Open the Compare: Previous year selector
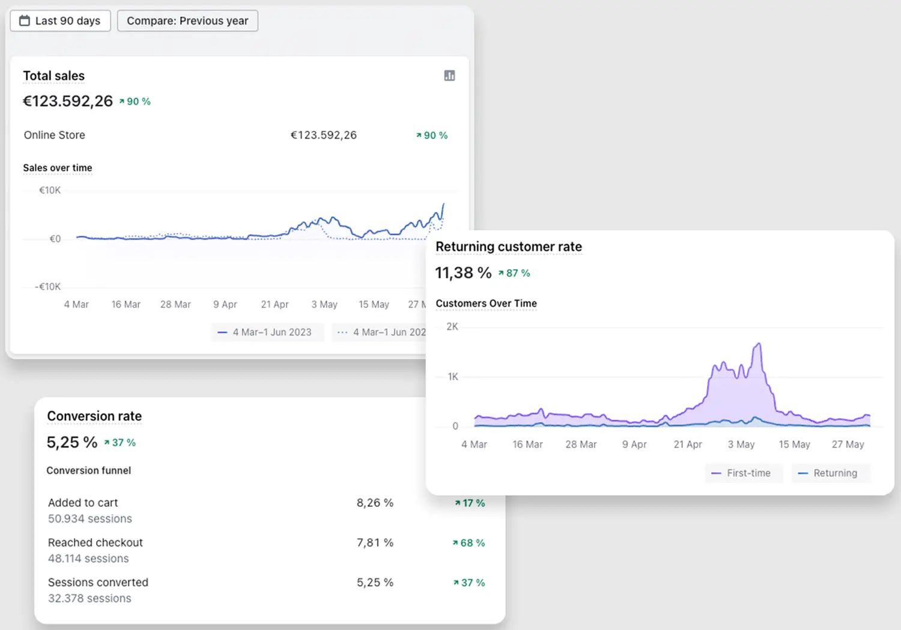901x630 pixels. click(187, 21)
